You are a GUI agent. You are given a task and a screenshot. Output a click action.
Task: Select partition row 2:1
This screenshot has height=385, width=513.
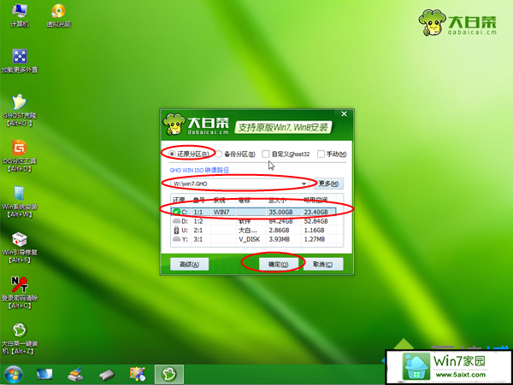(256, 230)
